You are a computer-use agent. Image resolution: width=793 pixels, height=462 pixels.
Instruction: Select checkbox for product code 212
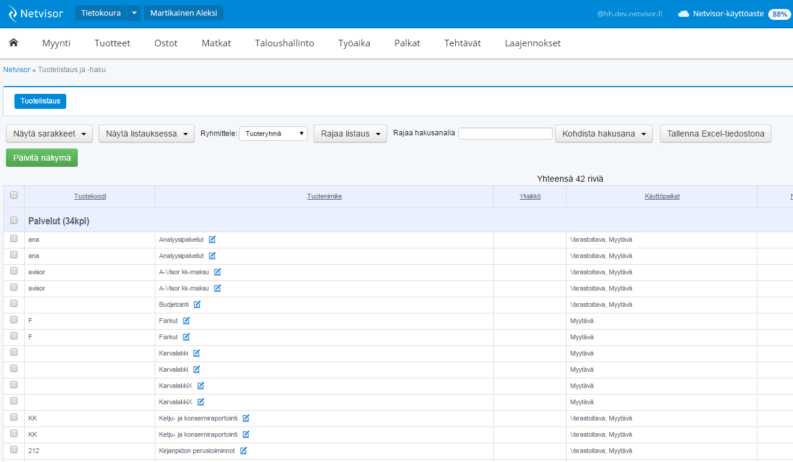14,449
